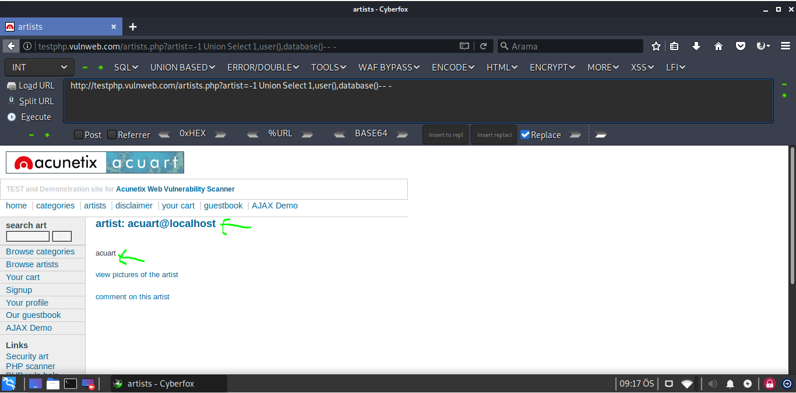The height and width of the screenshot is (393, 796).
Task: Open site identity info icon in URL bar
Action: (27, 46)
